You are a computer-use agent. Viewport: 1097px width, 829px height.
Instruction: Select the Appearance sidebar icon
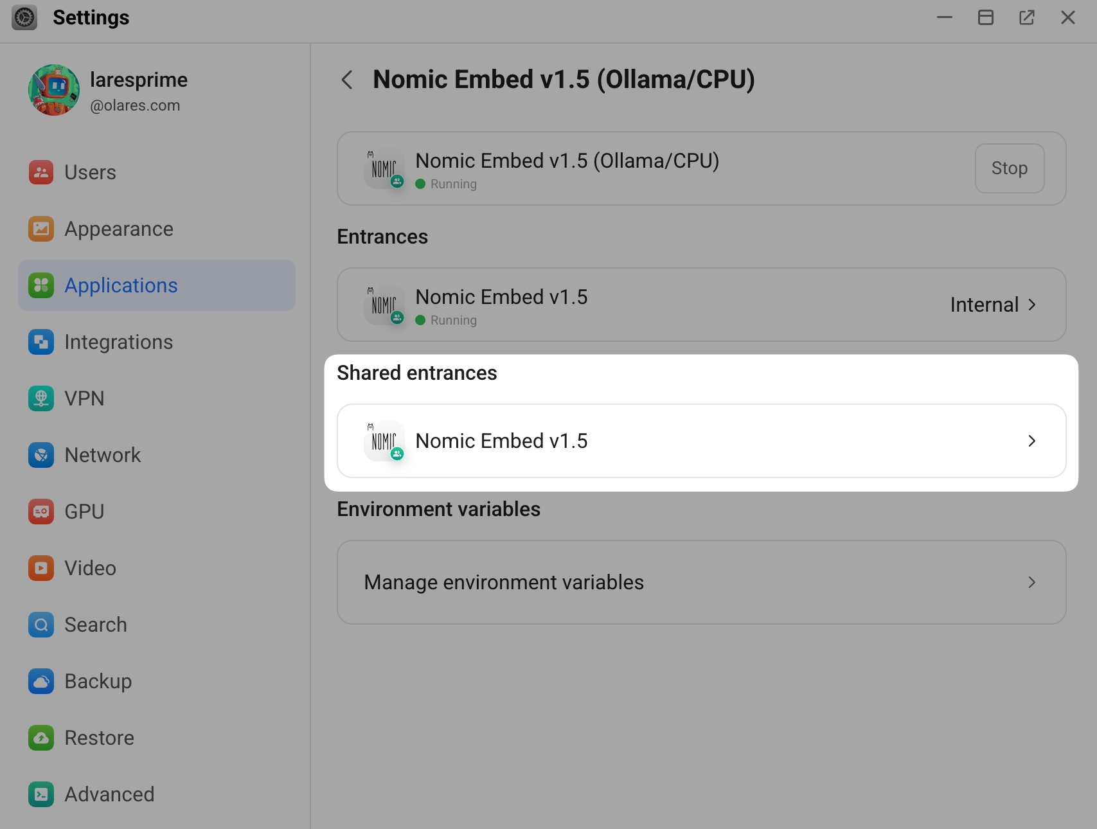(40, 229)
